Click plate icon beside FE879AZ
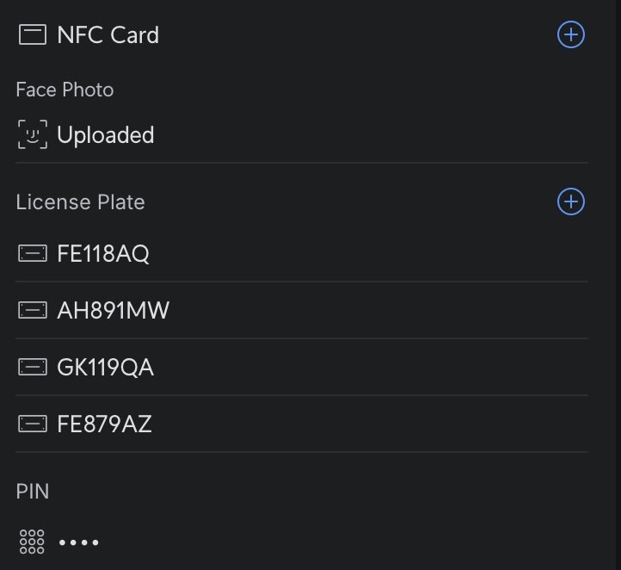The image size is (621, 570). (33, 424)
